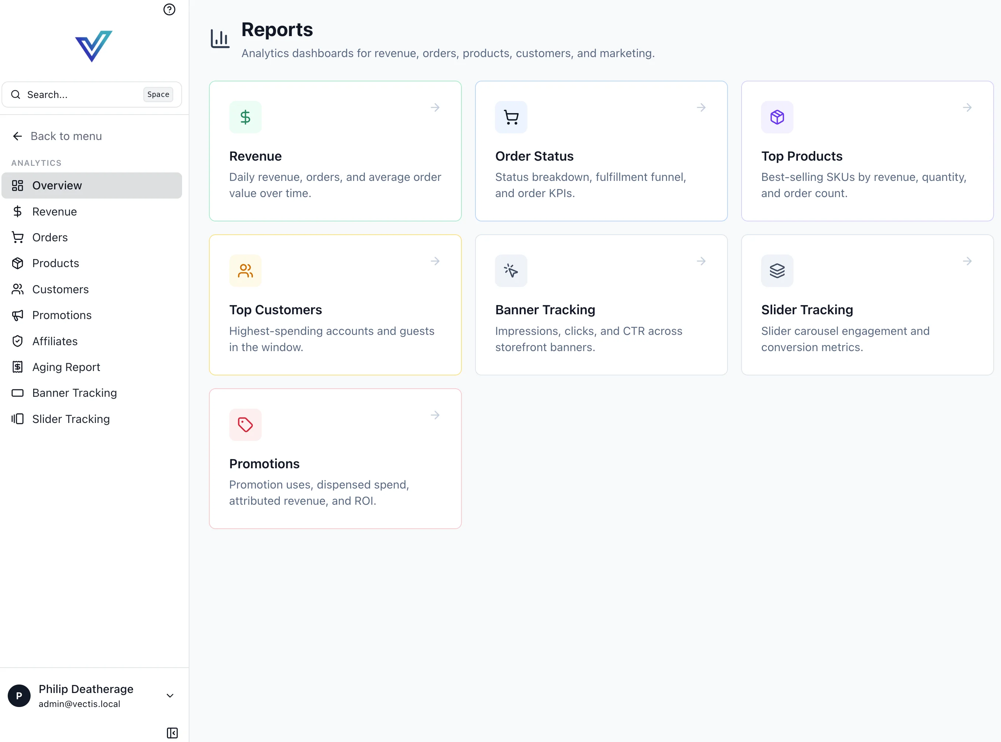Click the Reports bar chart icon
This screenshot has height=742, width=1001.
(220, 39)
